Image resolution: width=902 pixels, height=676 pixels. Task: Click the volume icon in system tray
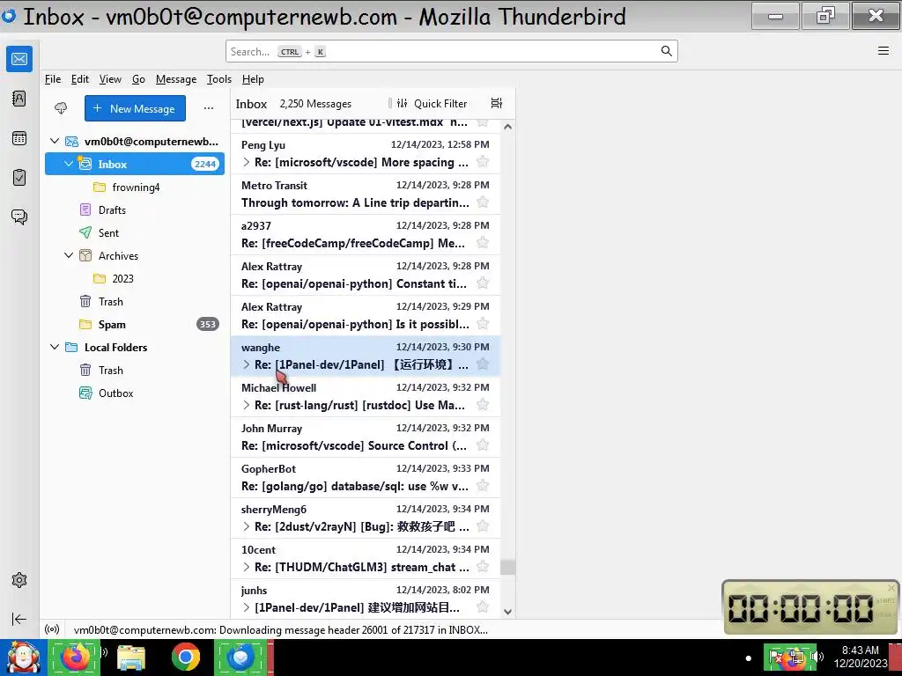(817, 657)
